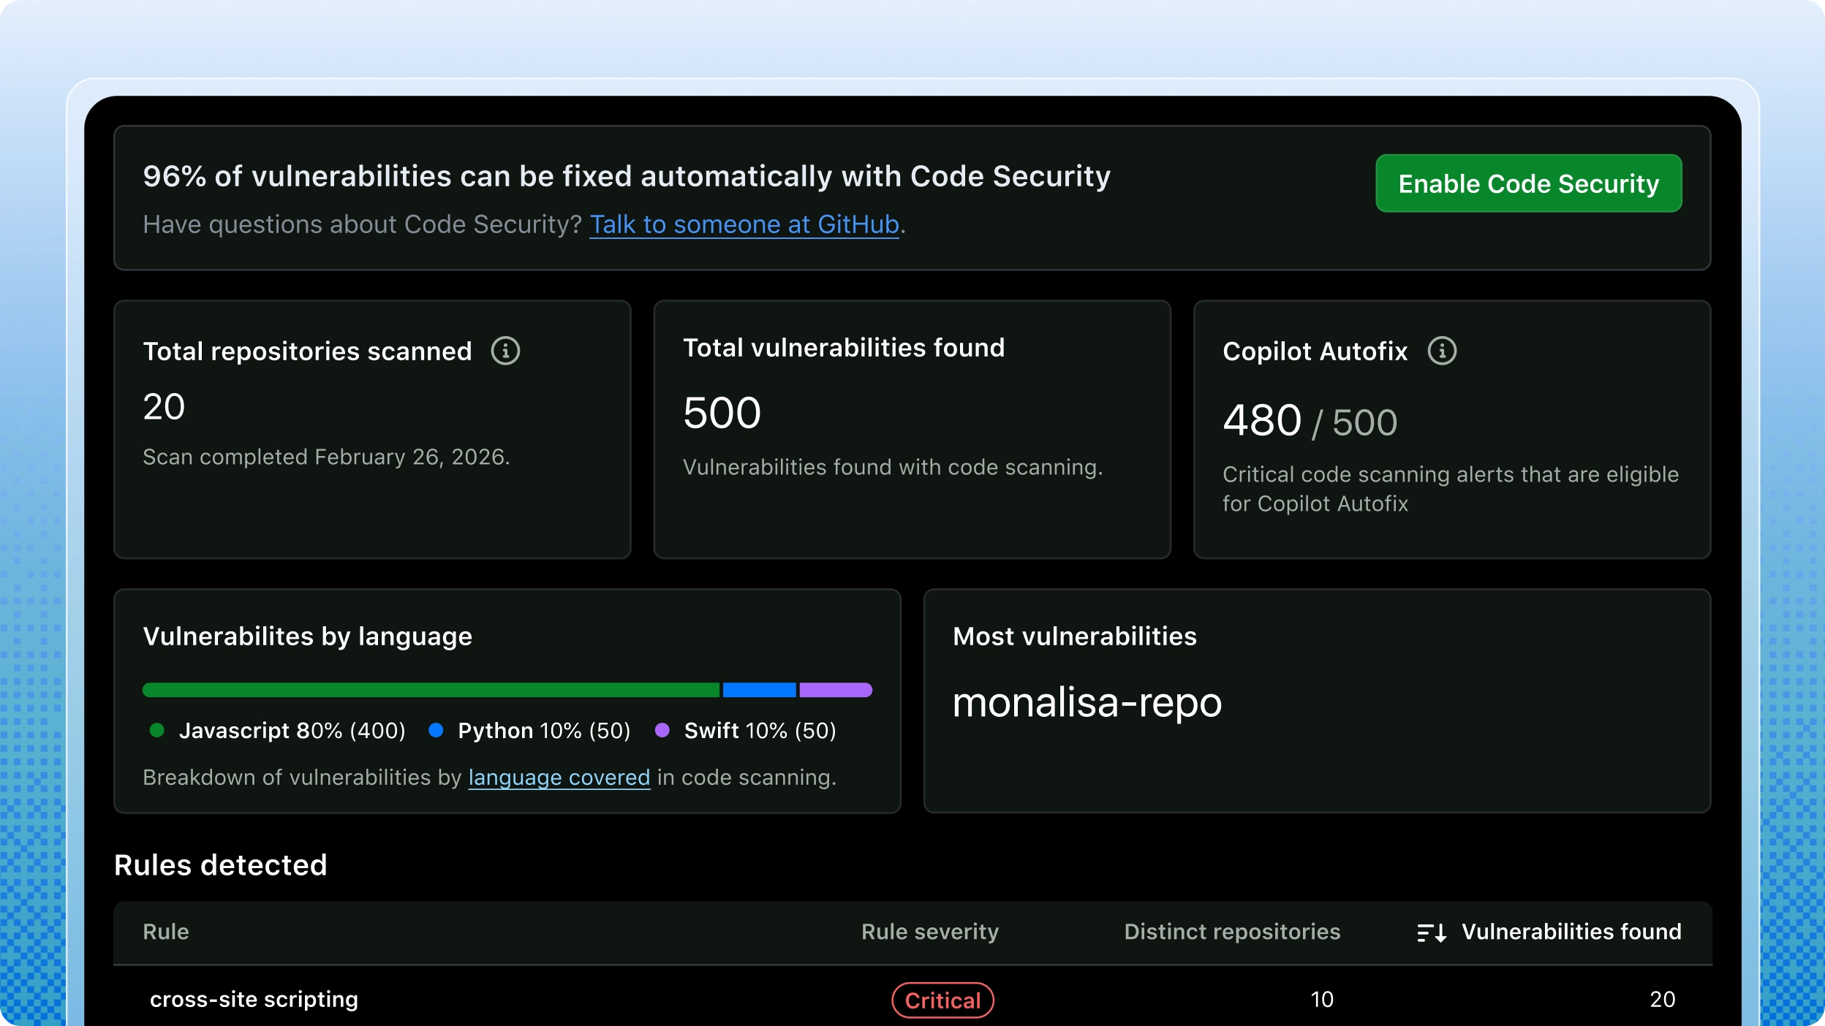Click Javascript 80% (400) legend label
The width and height of the screenshot is (1825, 1026).
[292, 731]
